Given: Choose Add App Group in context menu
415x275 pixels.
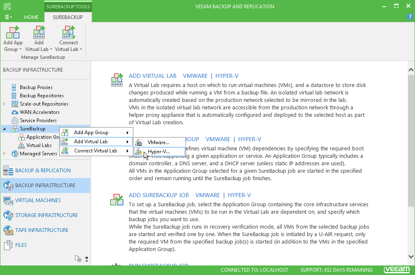Looking at the screenshot, I should coord(96,133).
